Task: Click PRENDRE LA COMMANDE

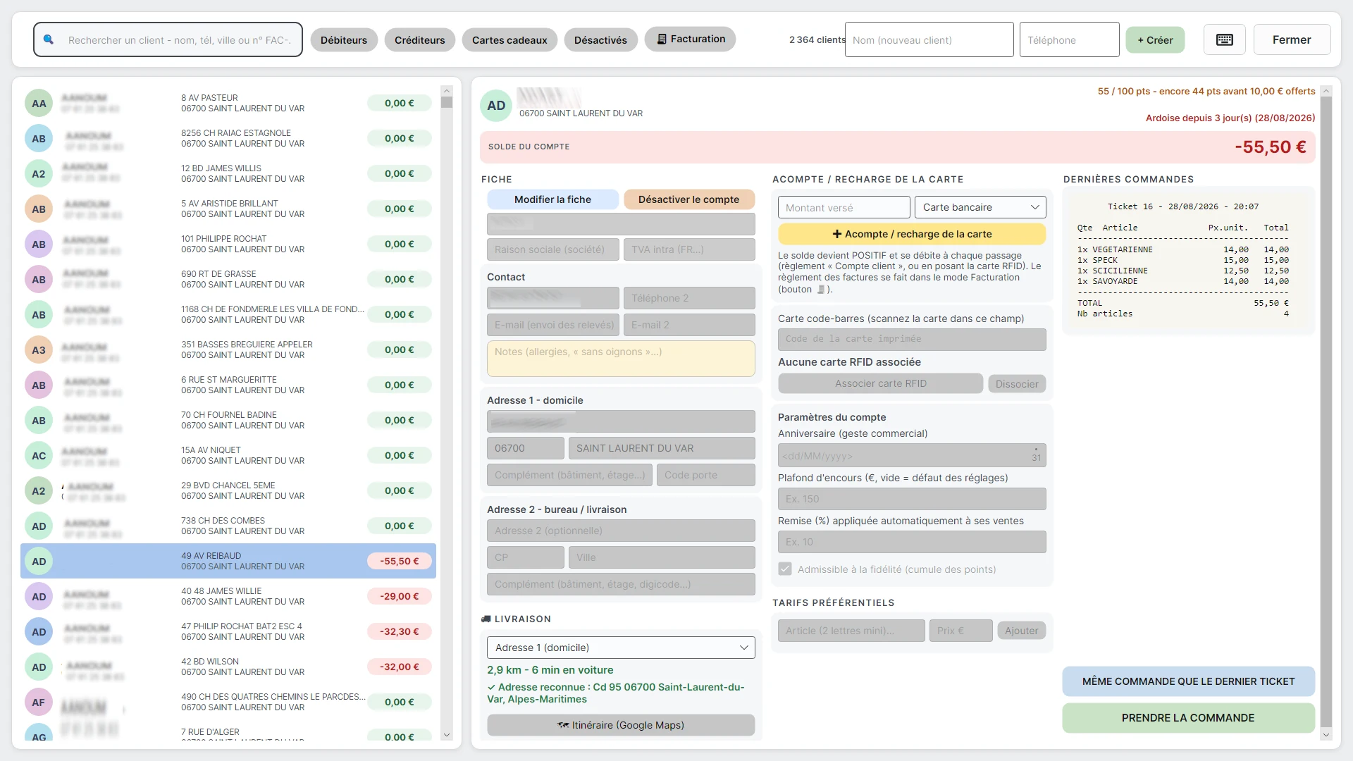Action: tap(1189, 718)
